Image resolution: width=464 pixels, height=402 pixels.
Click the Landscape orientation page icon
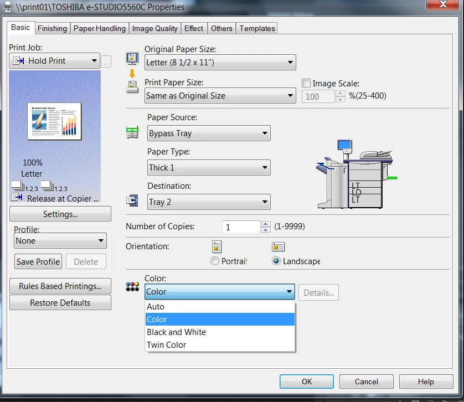[278, 246]
